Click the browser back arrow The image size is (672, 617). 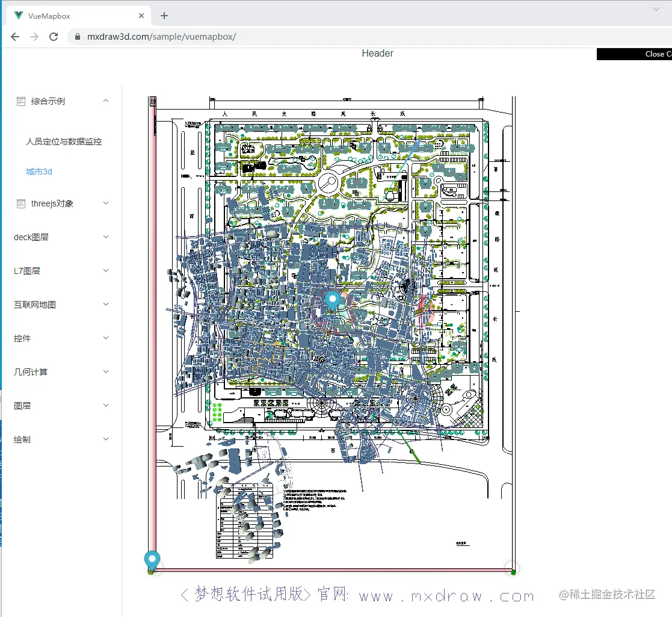click(x=14, y=36)
